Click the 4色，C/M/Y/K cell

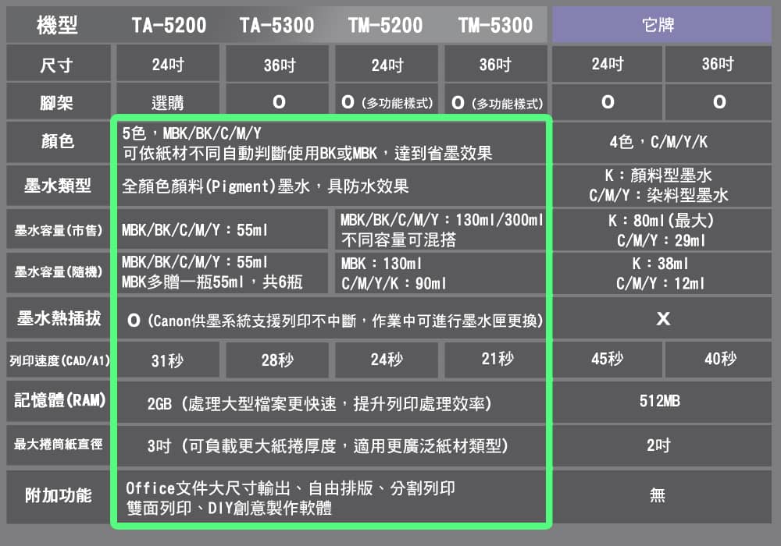click(x=662, y=143)
